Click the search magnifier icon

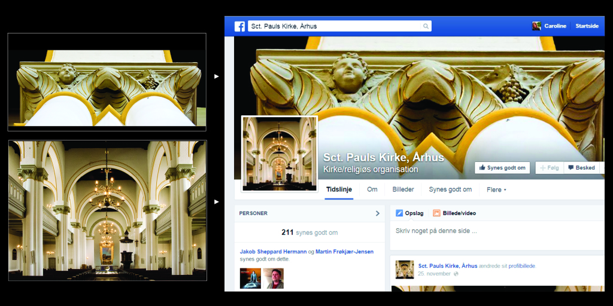426,26
